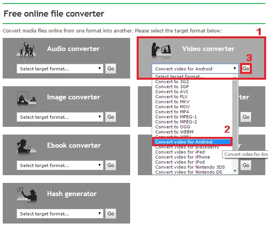Click Go button in Hash generator
268x227 pixels.
pos(110,213)
